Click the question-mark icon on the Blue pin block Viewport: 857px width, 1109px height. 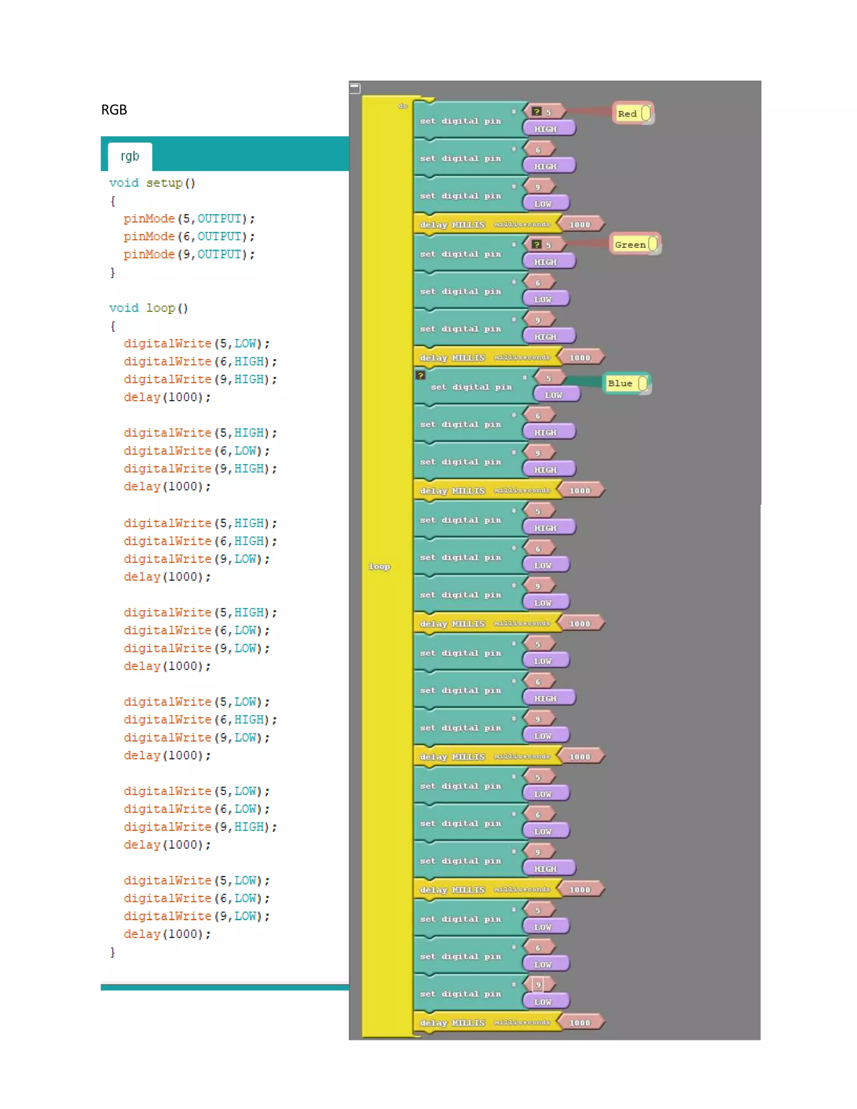[421, 375]
